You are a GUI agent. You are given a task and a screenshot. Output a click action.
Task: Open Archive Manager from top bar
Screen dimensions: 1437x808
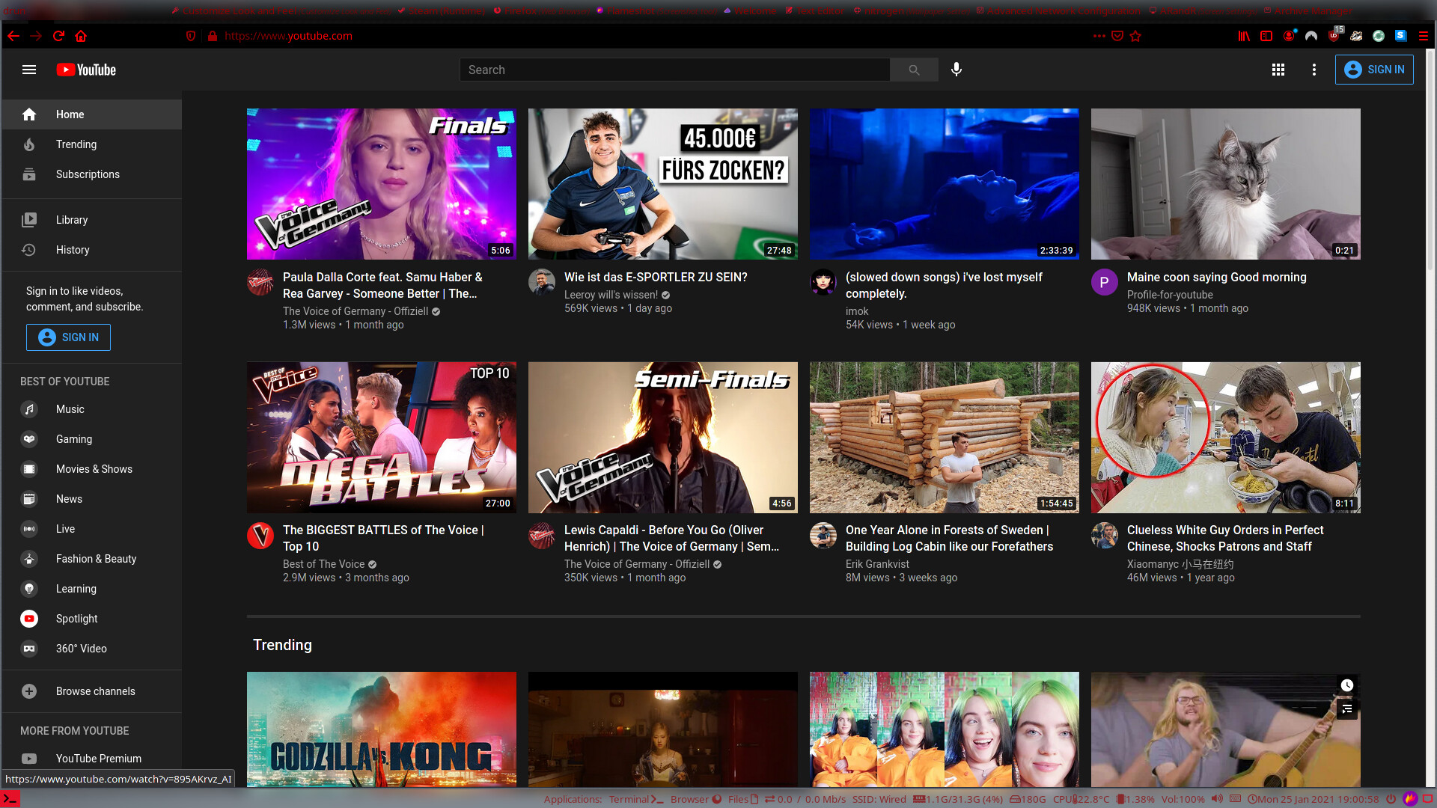click(x=1308, y=10)
